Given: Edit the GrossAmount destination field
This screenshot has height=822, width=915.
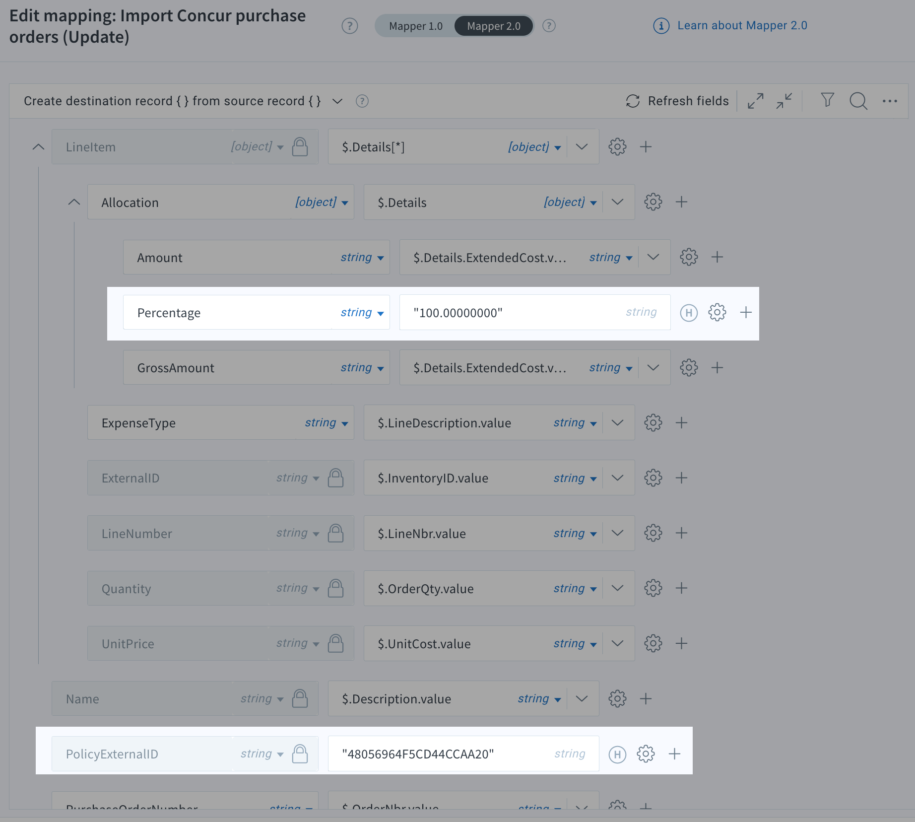Looking at the screenshot, I should (x=257, y=368).
